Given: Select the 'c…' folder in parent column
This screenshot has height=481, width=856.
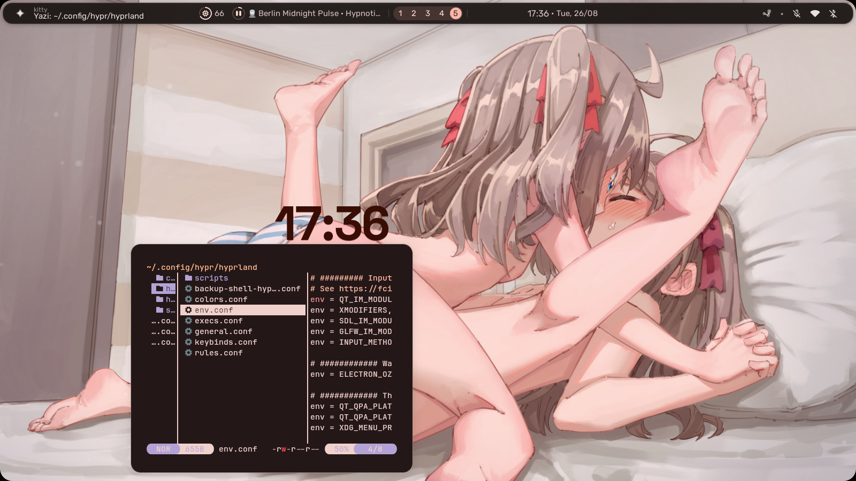Looking at the screenshot, I should (x=166, y=278).
